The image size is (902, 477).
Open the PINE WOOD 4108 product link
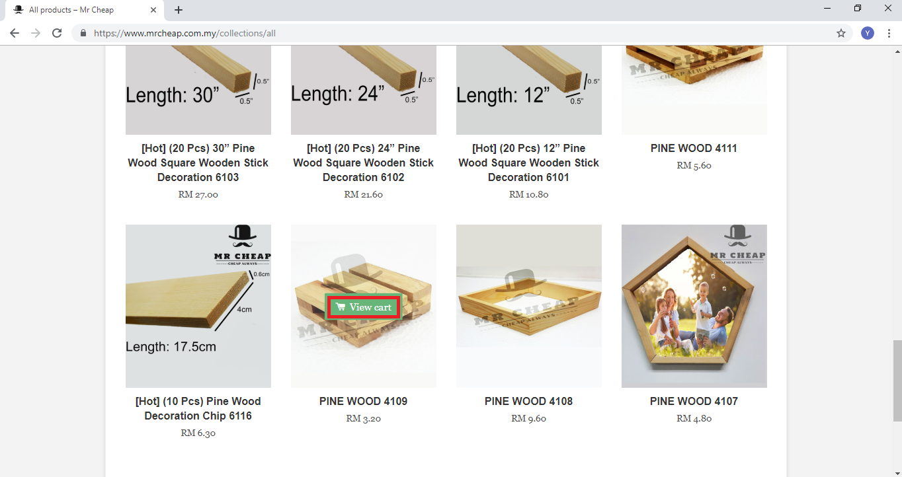[529, 401]
